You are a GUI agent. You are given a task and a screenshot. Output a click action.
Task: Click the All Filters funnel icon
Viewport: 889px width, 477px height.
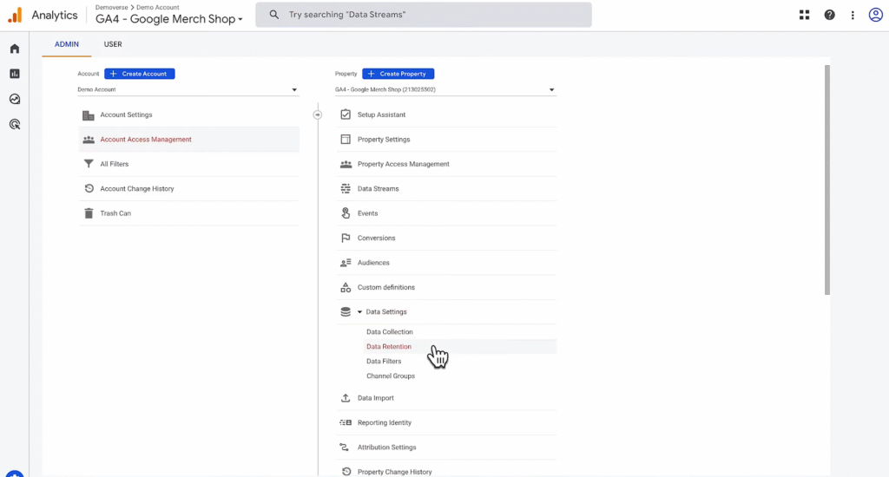pos(89,164)
